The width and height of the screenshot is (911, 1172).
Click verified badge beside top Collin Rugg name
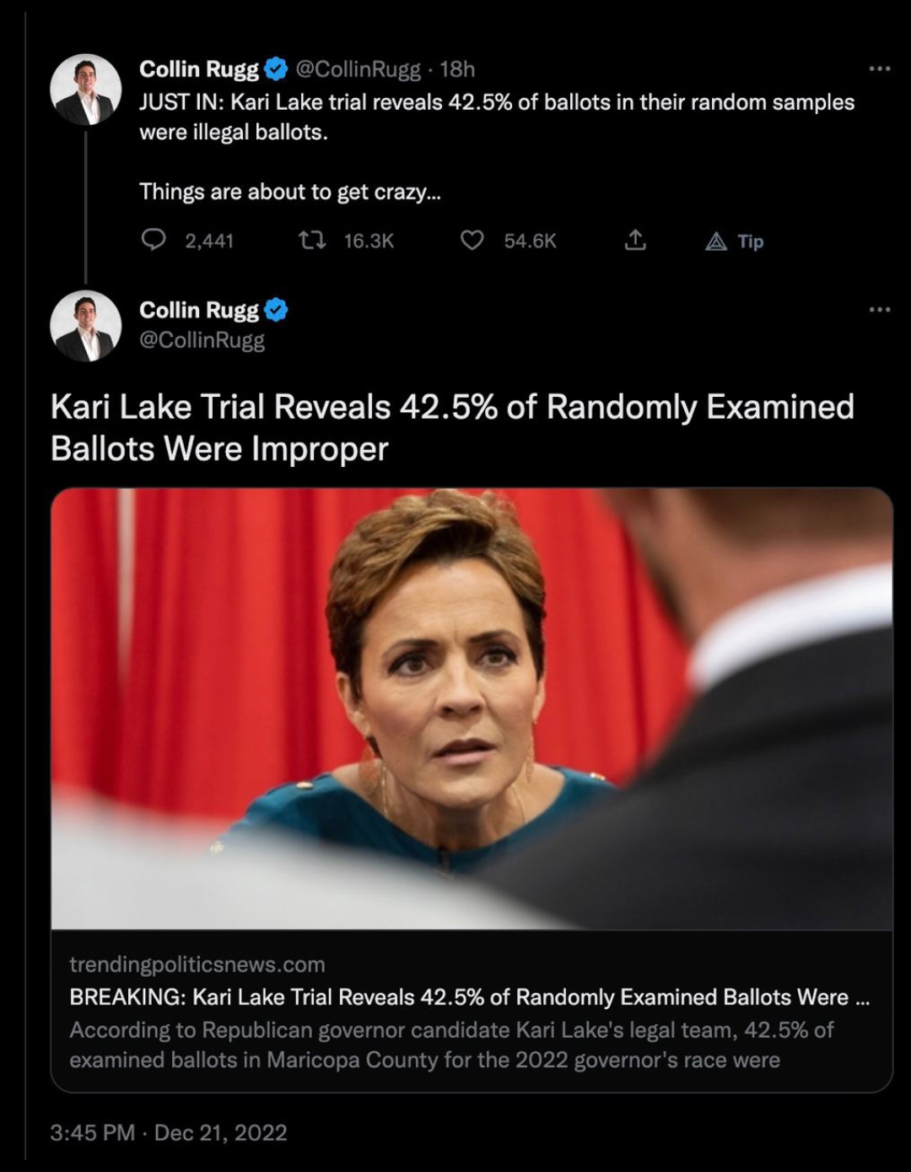click(276, 68)
